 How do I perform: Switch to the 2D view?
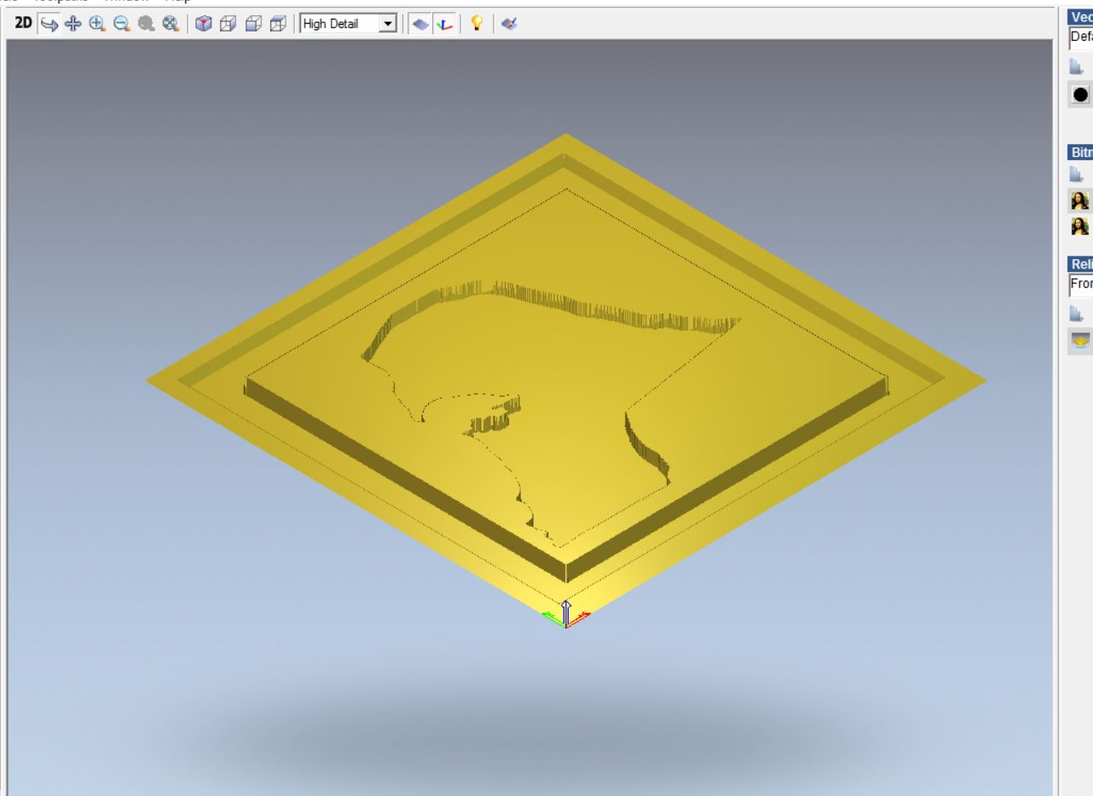coord(25,25)
